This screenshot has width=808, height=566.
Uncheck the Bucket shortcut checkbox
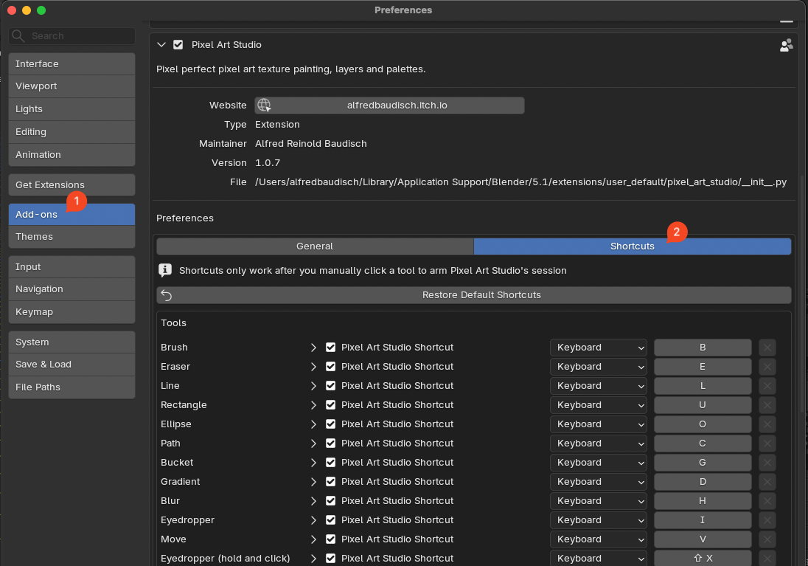tap(331, 462)
